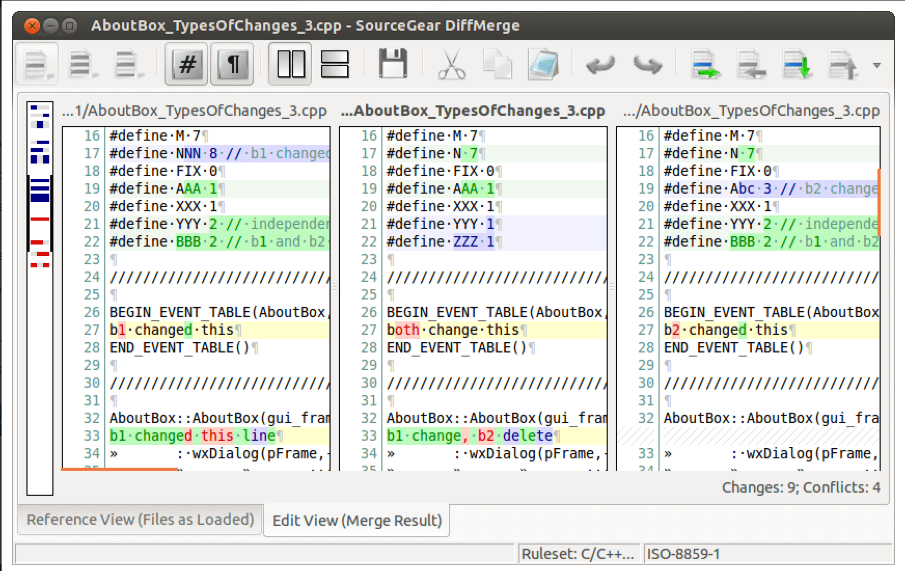The width and height of the screenshot is (905, 571).
Task: Toggle pilcrow whitespace display button
Action: click(232, 65)
